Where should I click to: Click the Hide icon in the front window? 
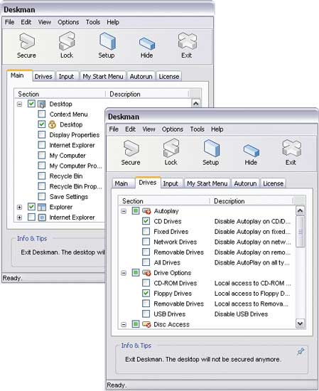[x=251, y=154]
